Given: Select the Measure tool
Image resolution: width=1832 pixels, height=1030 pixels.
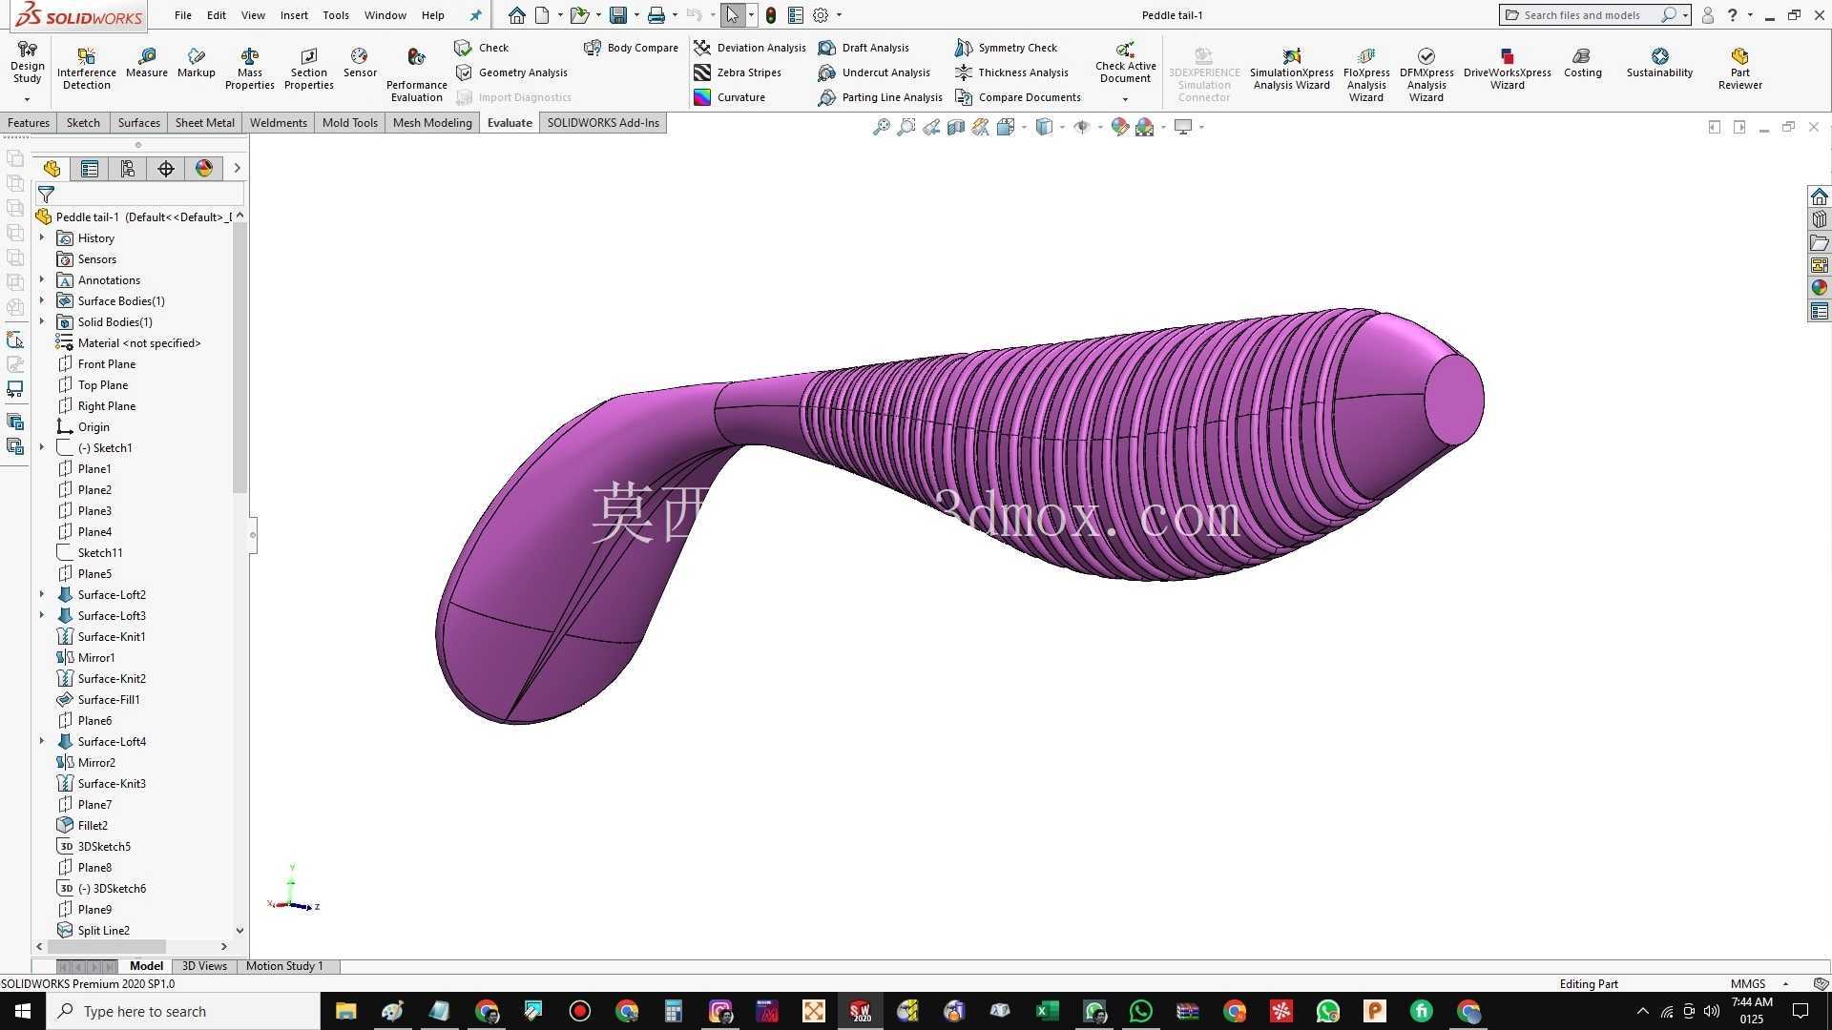Looking at the screenshot, I should coord(146,63).
